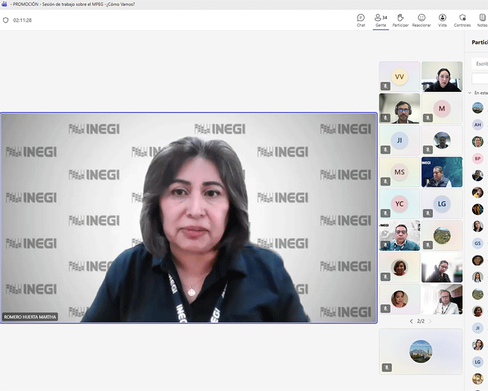Open the Controles meeting settings
The height and width of the screenshot is (391, 488).
462,20
